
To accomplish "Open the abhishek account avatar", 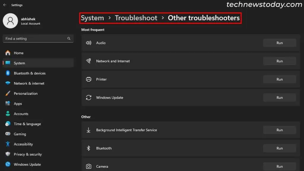I will pyautogui.click(x=10, y=21).
